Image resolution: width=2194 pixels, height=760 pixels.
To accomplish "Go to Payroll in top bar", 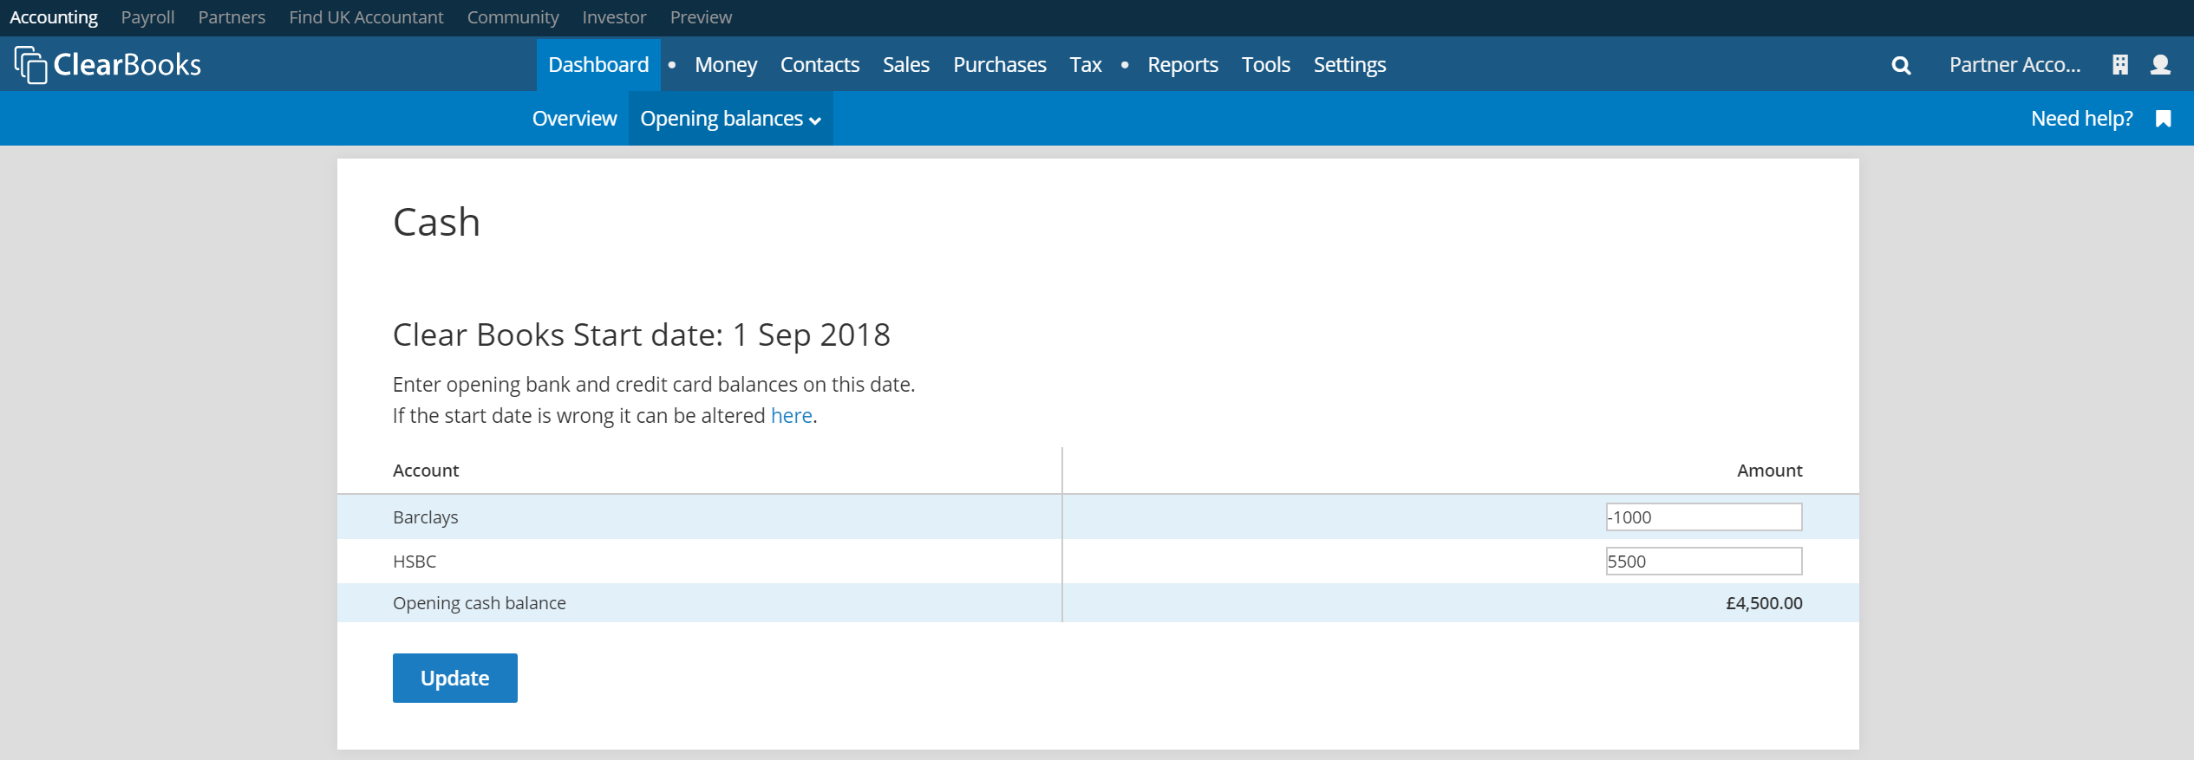I will coord(147,17).
